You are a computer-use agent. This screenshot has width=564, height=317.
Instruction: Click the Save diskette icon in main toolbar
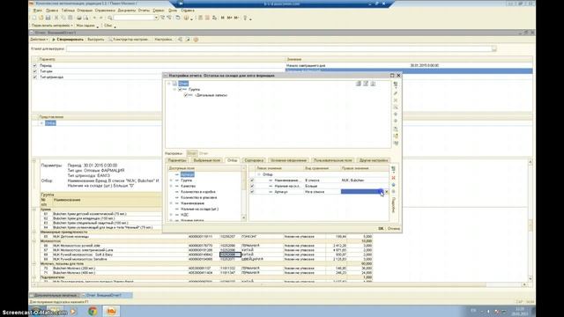[x=48, y=18]
